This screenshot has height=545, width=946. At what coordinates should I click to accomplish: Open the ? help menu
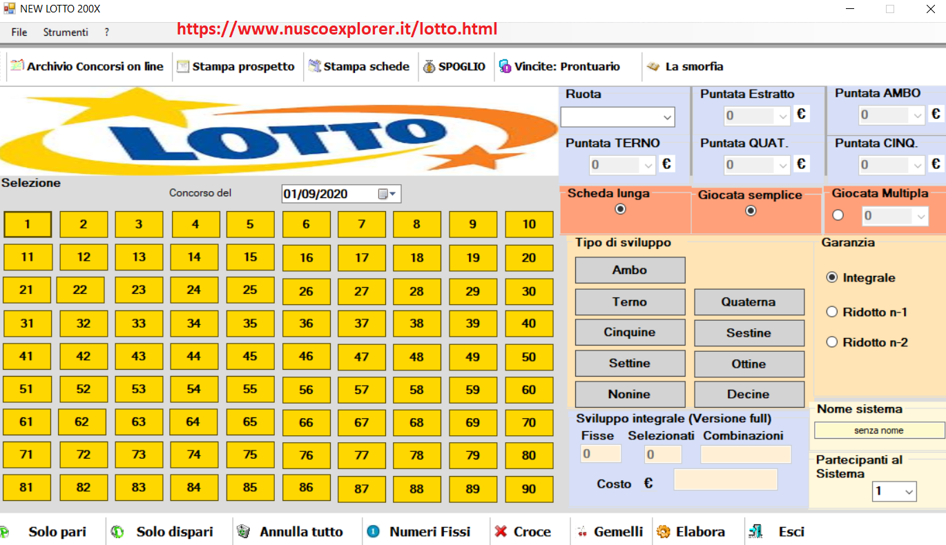pyautogui.click(x=107, y=32)
